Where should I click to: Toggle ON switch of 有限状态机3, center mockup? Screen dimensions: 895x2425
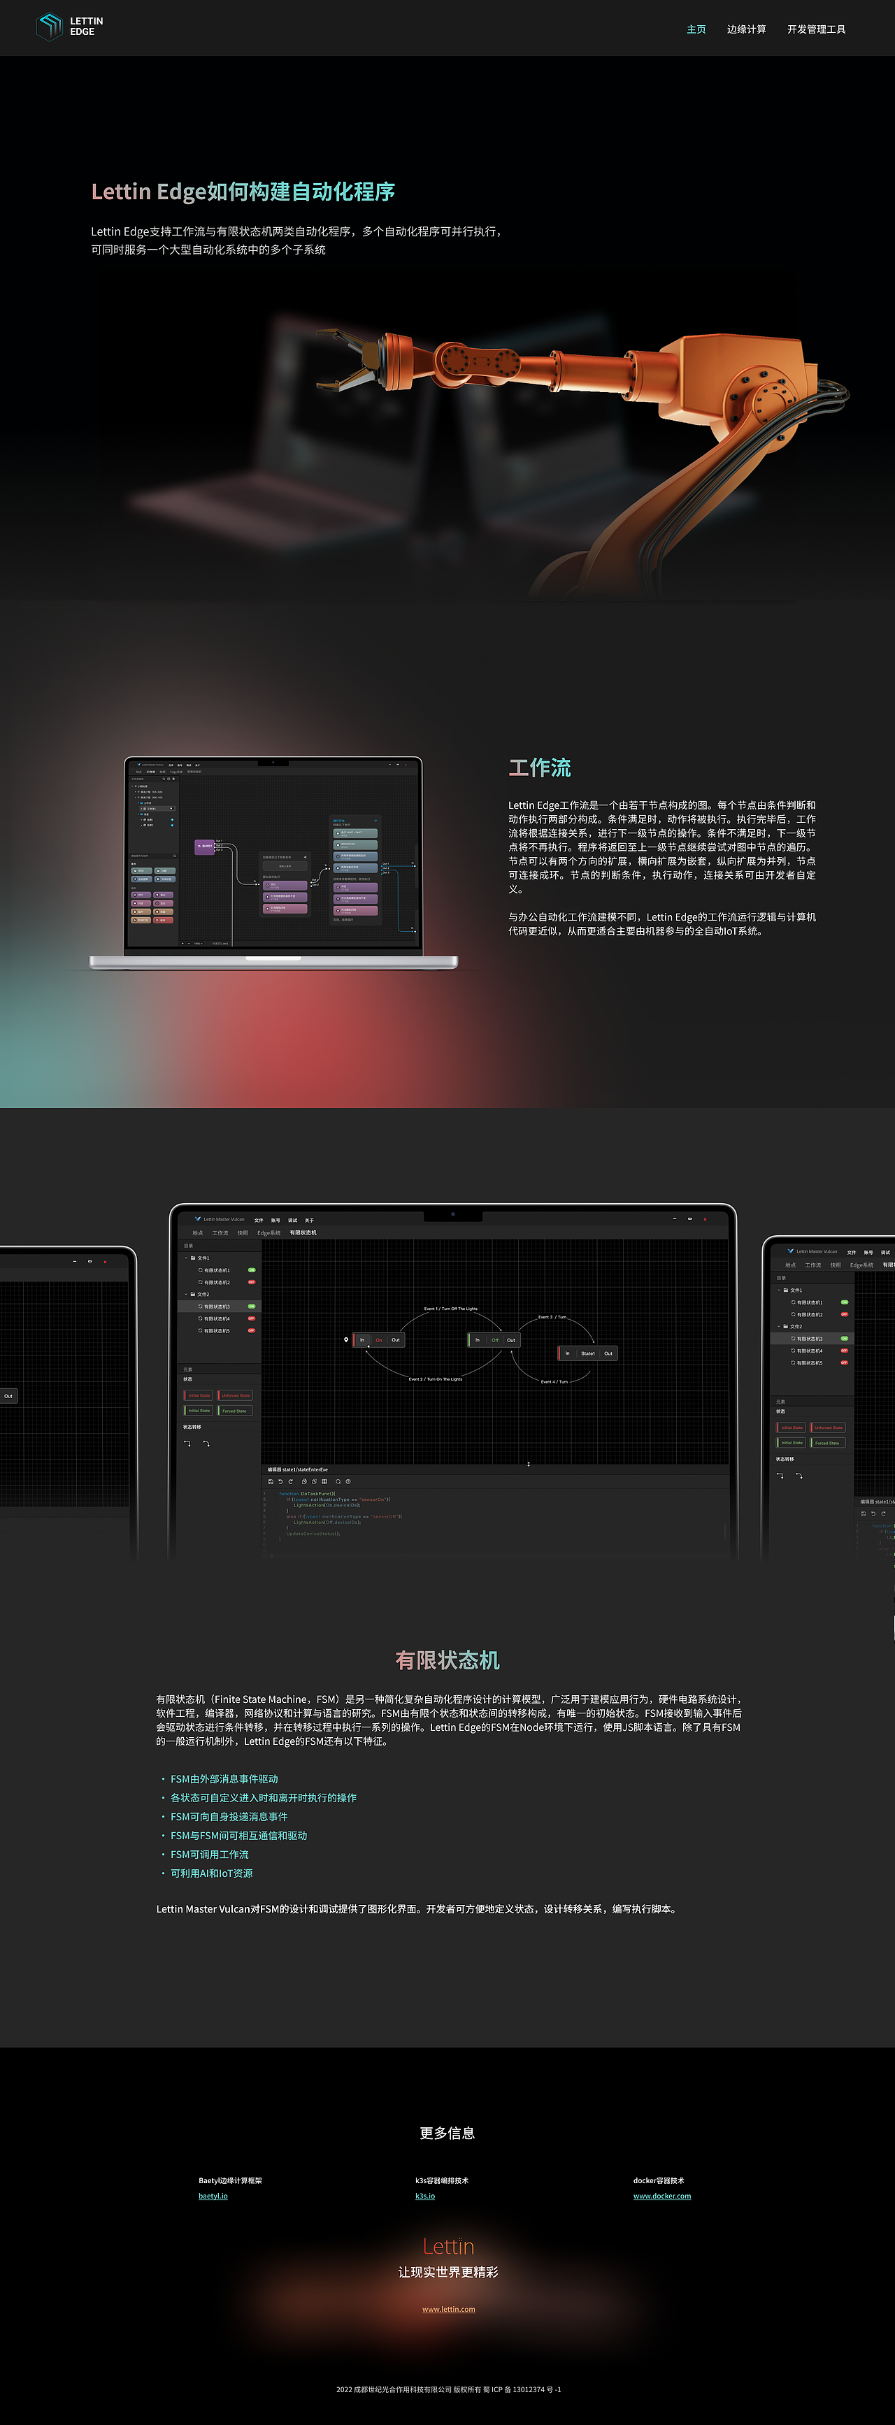[x=252, y=1307]
